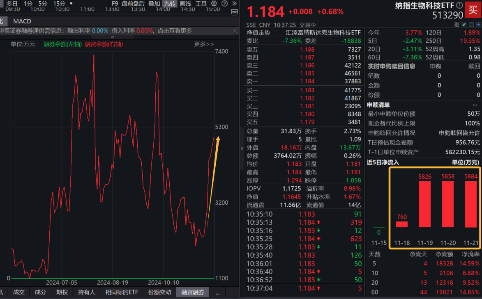Toggle the 九转 indicator
The width and height of the screenshot is (482, 299).
(x=169, y=4)
